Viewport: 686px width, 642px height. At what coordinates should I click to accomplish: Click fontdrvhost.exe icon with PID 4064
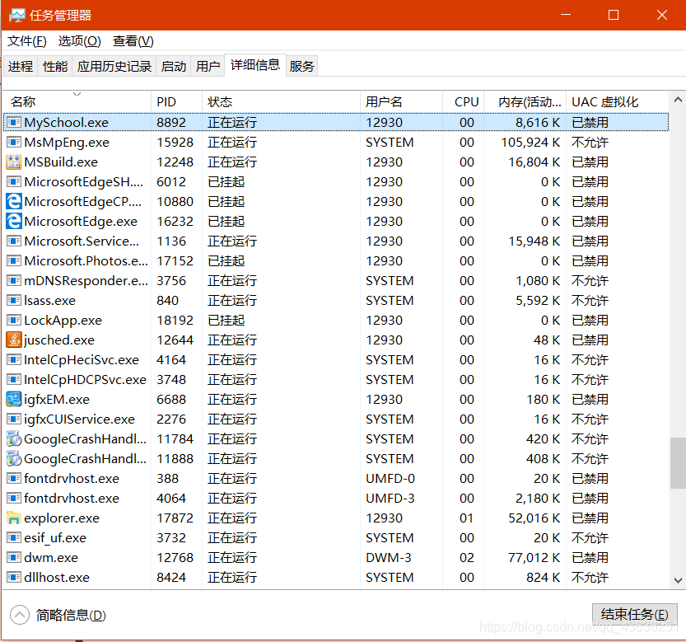13,498
